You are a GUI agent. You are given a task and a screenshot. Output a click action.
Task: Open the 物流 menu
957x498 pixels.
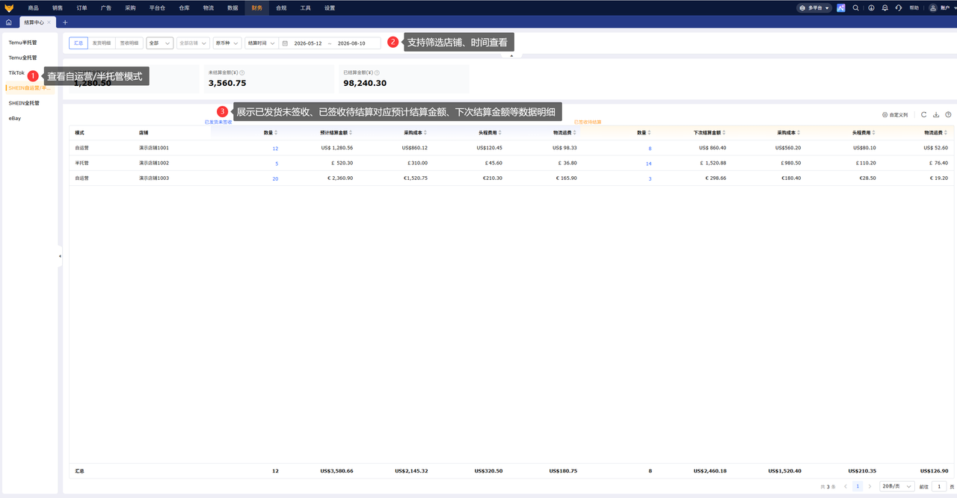tap(209, 7)
